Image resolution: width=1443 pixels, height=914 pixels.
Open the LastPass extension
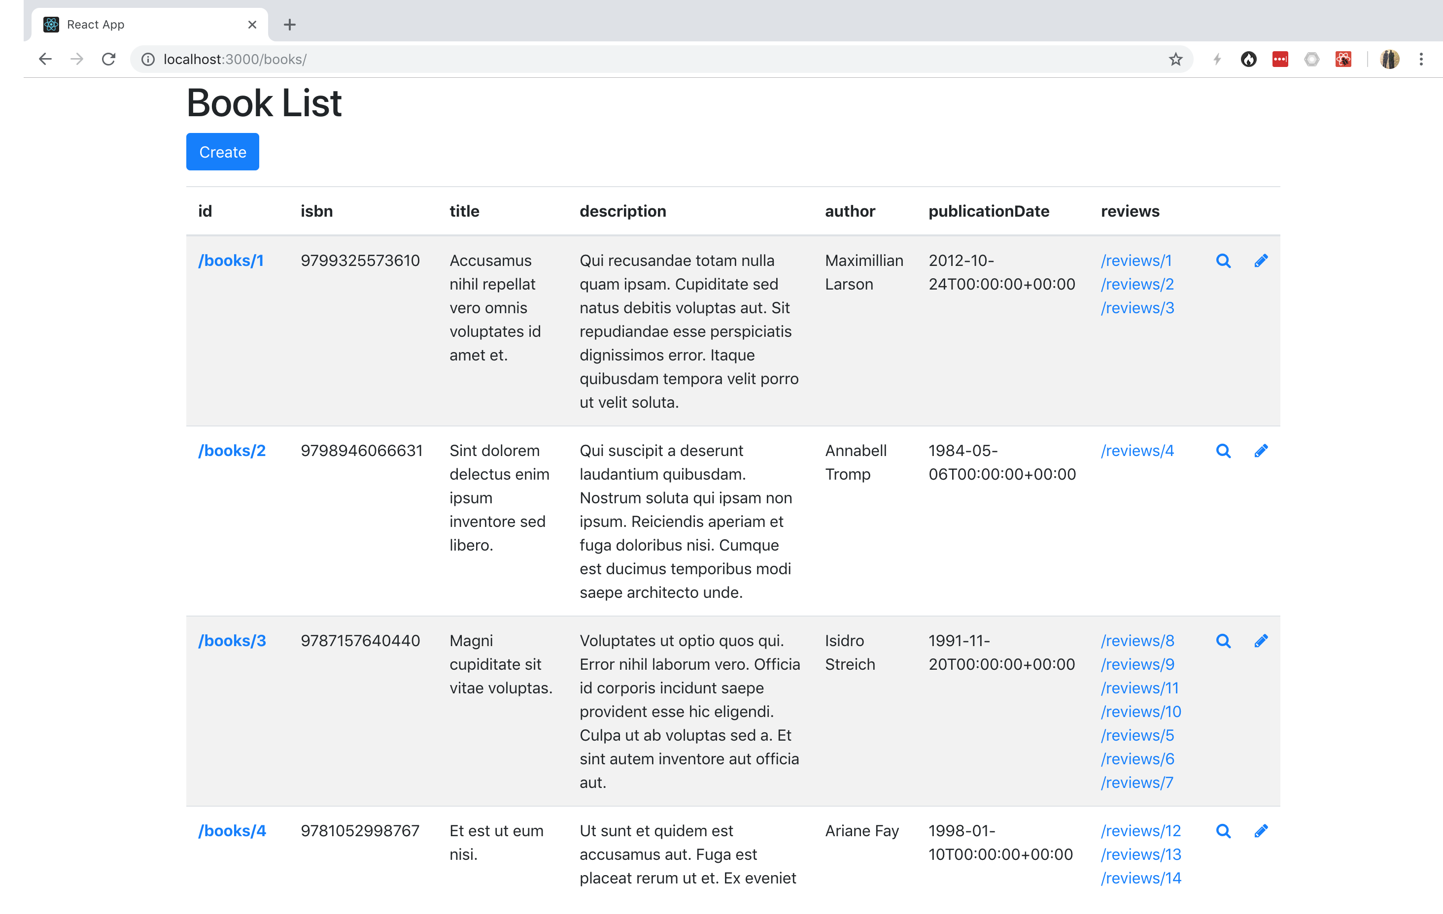pyautogui.click(x=1280, y=59)
